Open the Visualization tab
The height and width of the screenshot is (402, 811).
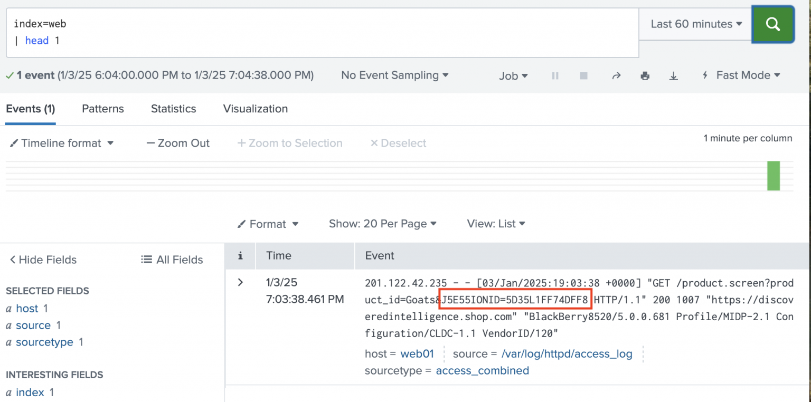tap(256, 109)
